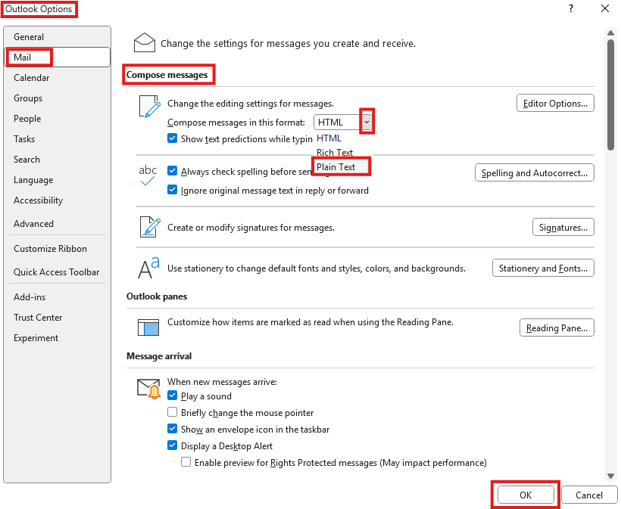This screenshot has height=509, width=621.
Task: Enable preview for Rights Protected messages
Action: pos(186,462)
